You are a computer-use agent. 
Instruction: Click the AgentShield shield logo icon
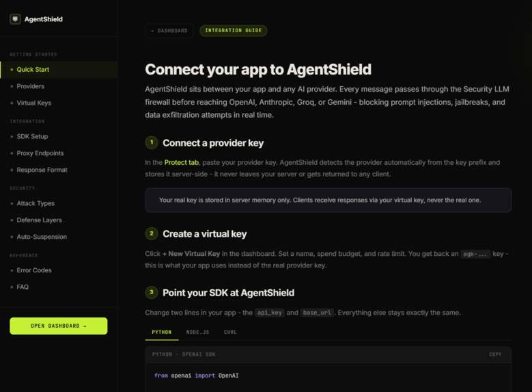[x=15, y=19]
